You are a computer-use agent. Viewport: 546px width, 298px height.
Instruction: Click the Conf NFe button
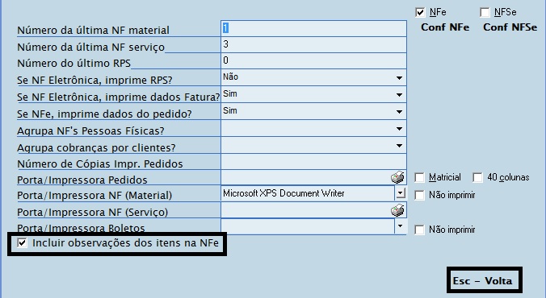click(445, 27)
